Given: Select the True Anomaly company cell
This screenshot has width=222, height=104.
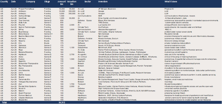Looking at the screenshot, I should tap(24, 20).
